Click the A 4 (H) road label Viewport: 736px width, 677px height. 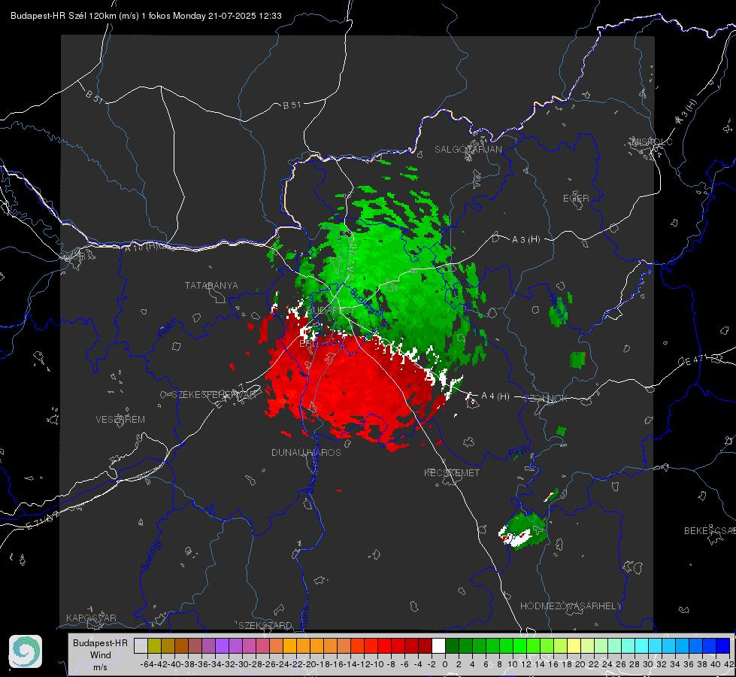(495, 396)
